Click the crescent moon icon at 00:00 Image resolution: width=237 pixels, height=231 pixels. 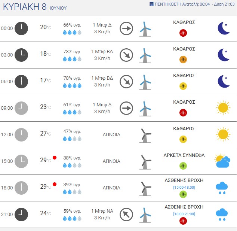point(224,28)
